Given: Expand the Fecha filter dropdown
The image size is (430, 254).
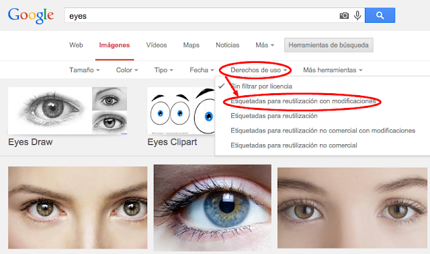Looking at the screenshot, I should click(x=202, y=70).
